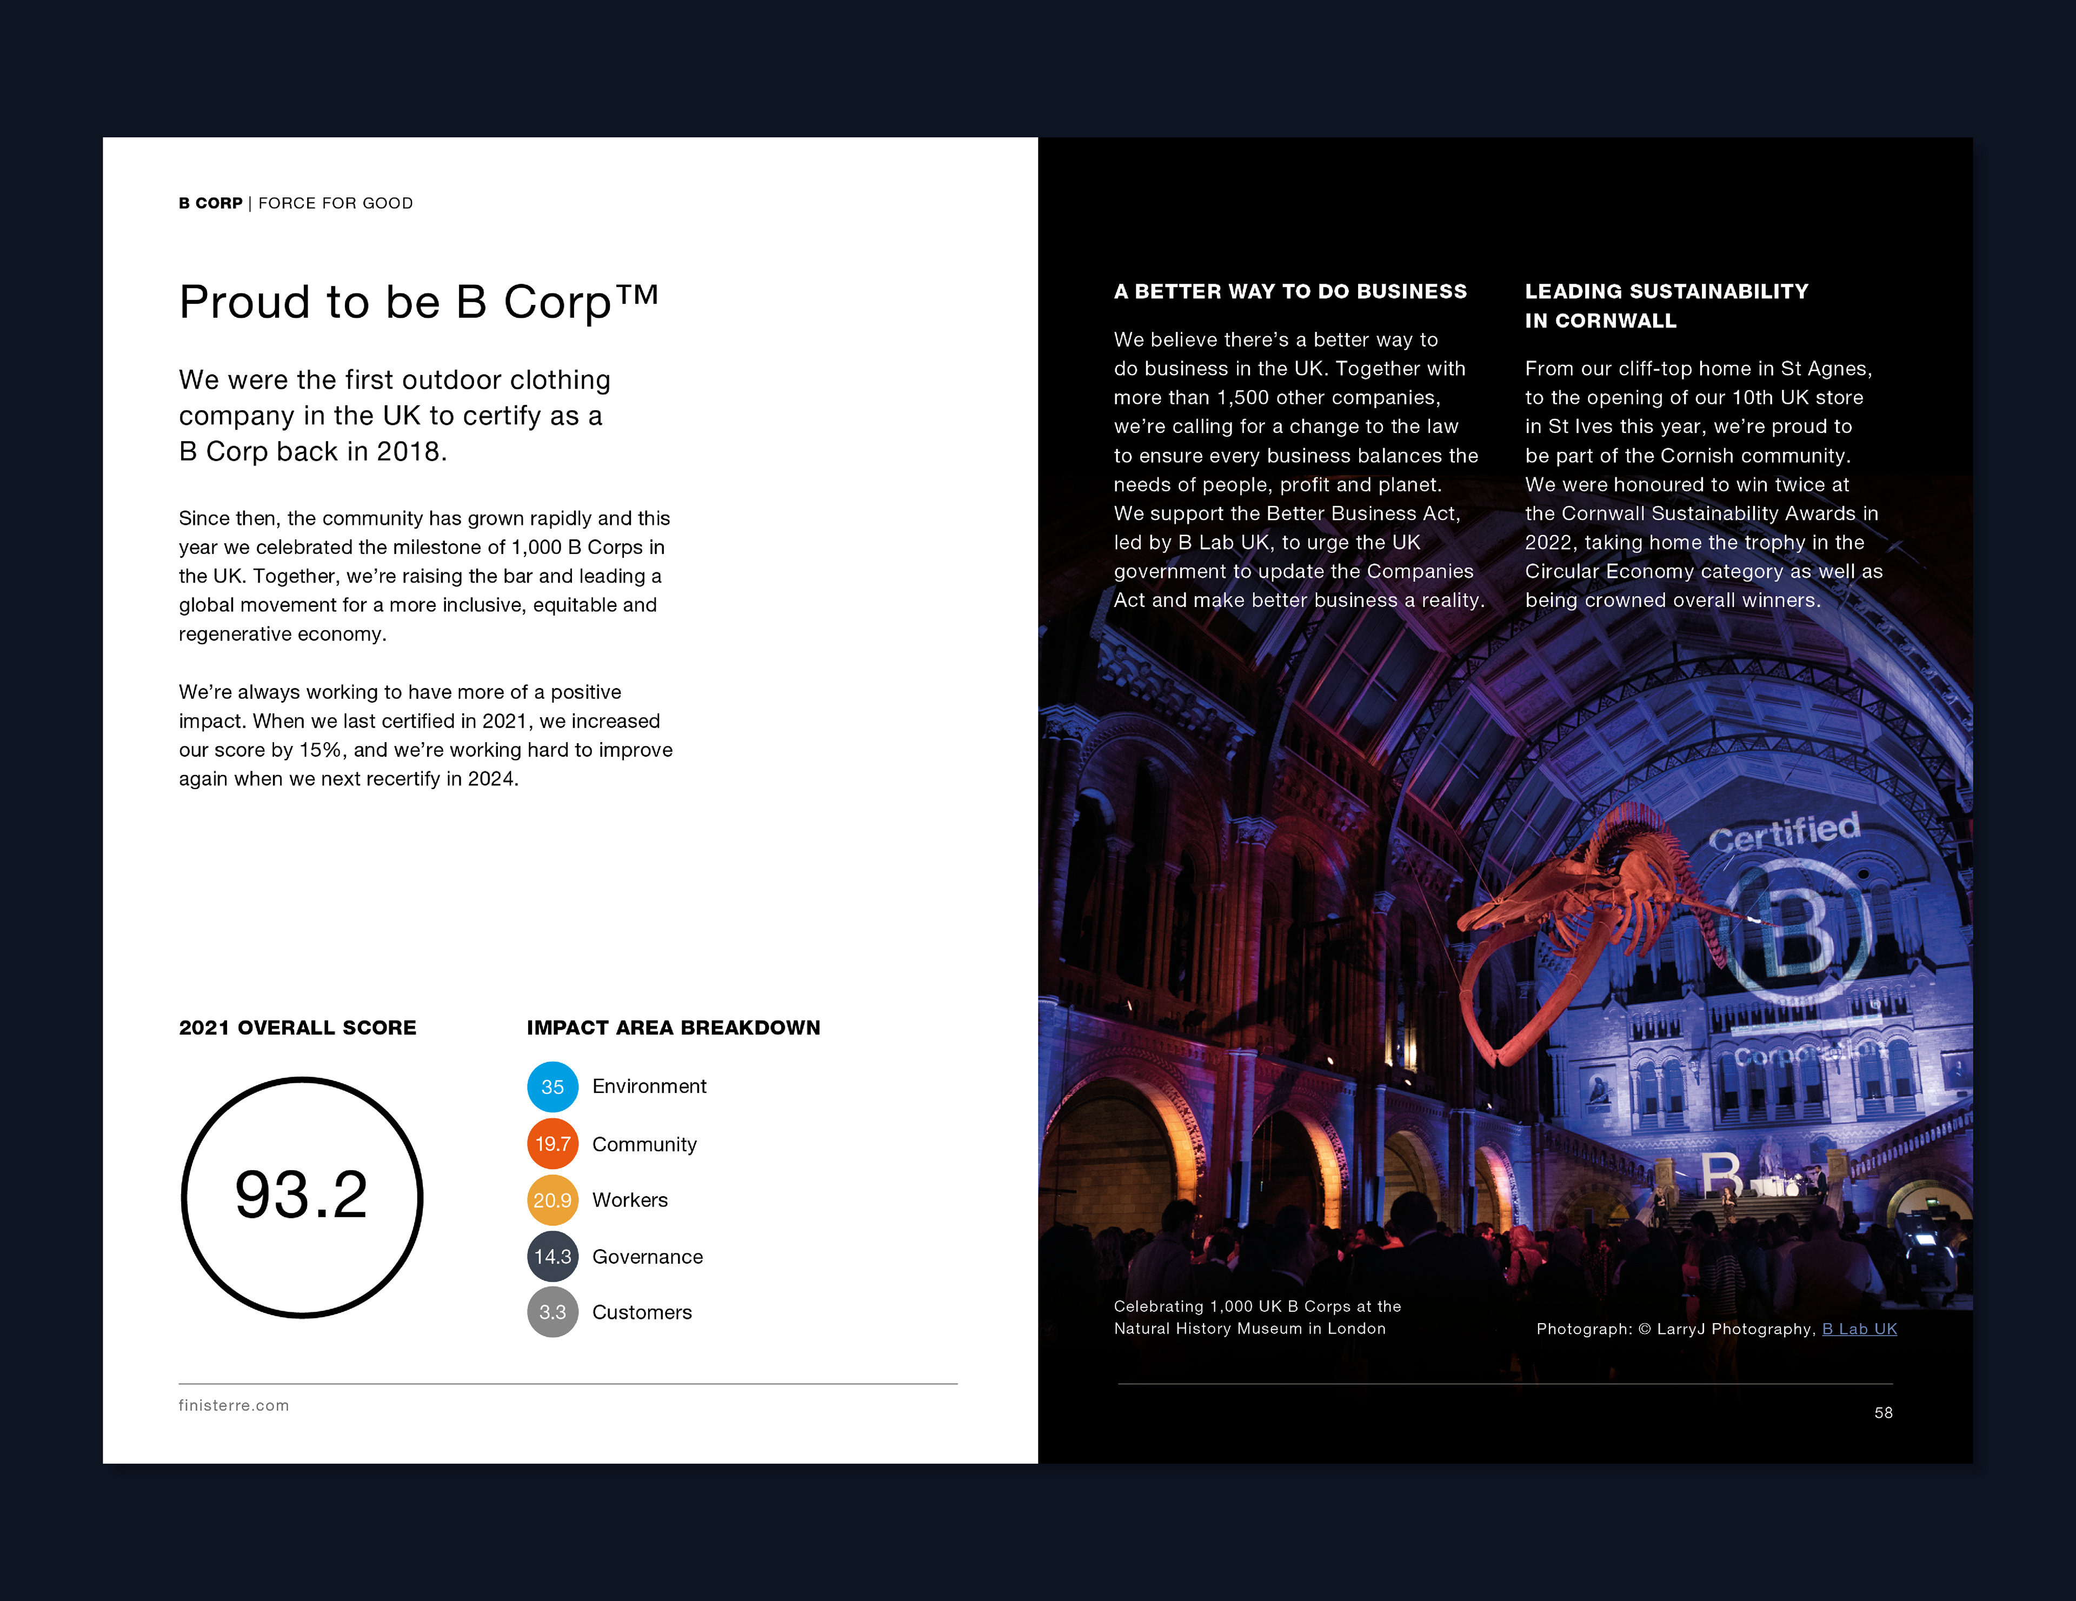Screen dimensions: 2076x1601
Task: Click the 'Celebrating 1,000 UK B Corps' caption
Action: [x=1257, y=1317]
